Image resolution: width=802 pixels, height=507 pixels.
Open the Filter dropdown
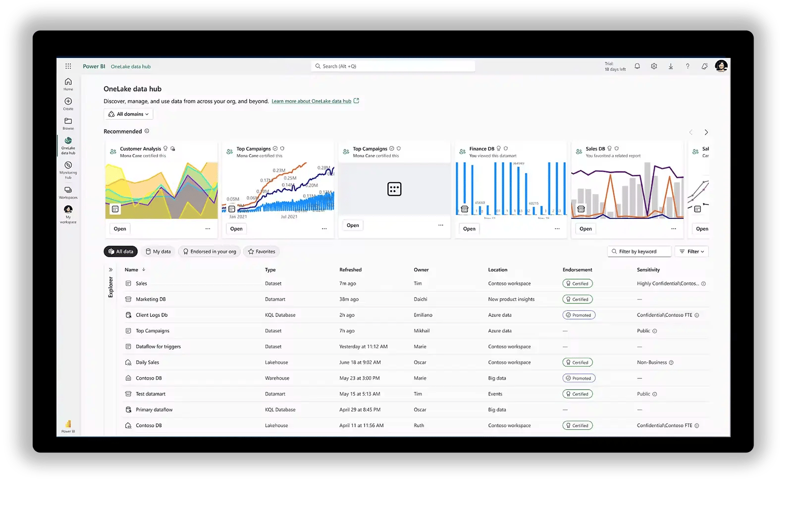[692, 252]
